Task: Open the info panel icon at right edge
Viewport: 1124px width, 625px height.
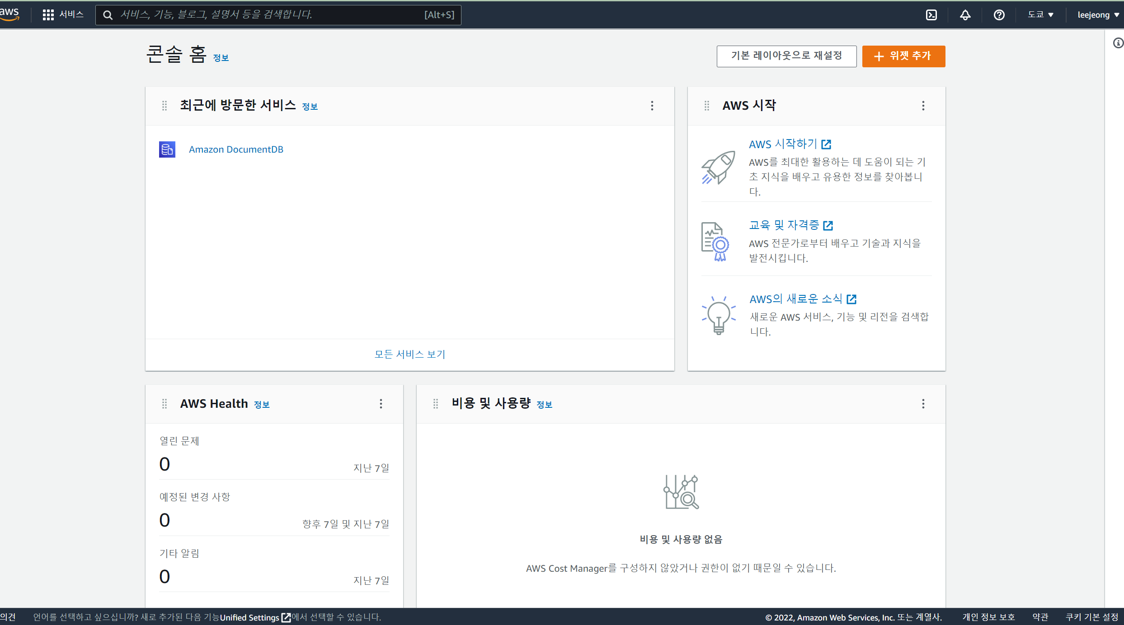Action: tap(1118, 43)
